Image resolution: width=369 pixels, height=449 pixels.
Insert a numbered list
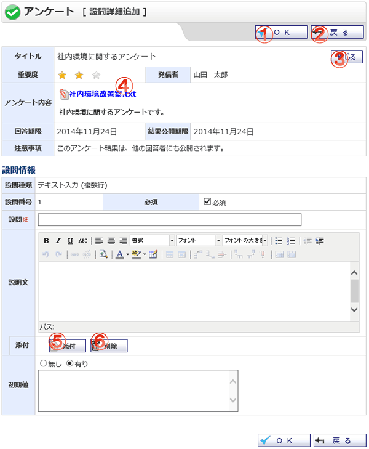pyautogui.click(x=291, y=241)
